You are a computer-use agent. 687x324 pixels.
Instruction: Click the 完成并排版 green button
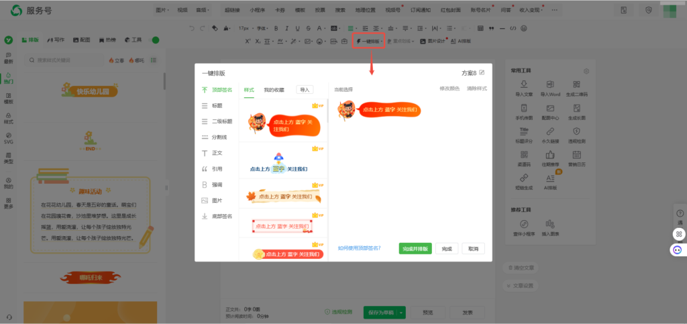[415, 249]
